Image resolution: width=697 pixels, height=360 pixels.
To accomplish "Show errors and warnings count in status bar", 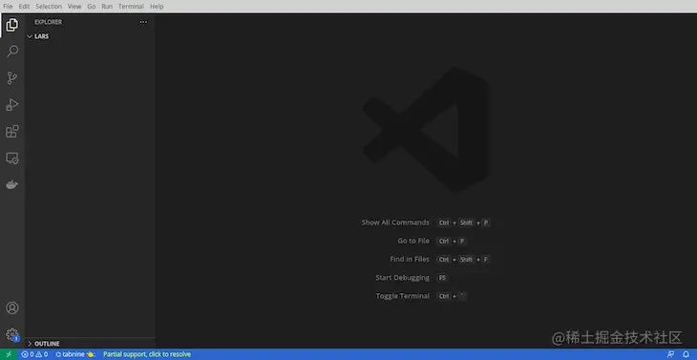I will pos(34,354).
